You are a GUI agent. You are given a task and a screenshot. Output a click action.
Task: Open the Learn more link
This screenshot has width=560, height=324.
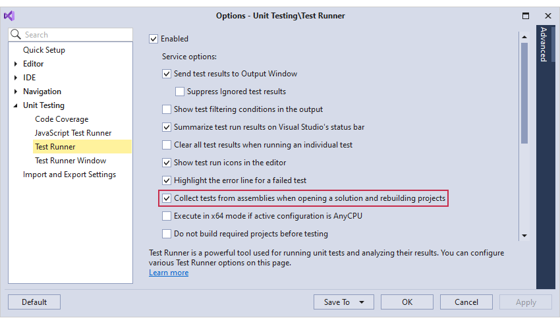click(169, 273)
